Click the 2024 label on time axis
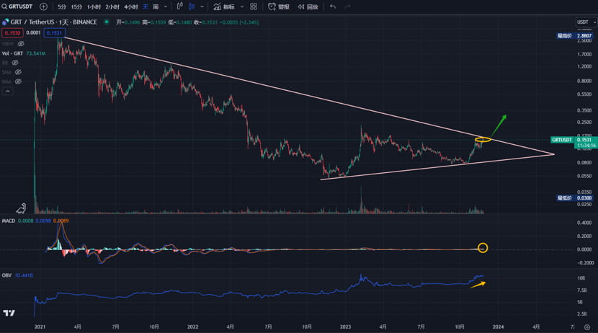598x333 pixels. 498,327
